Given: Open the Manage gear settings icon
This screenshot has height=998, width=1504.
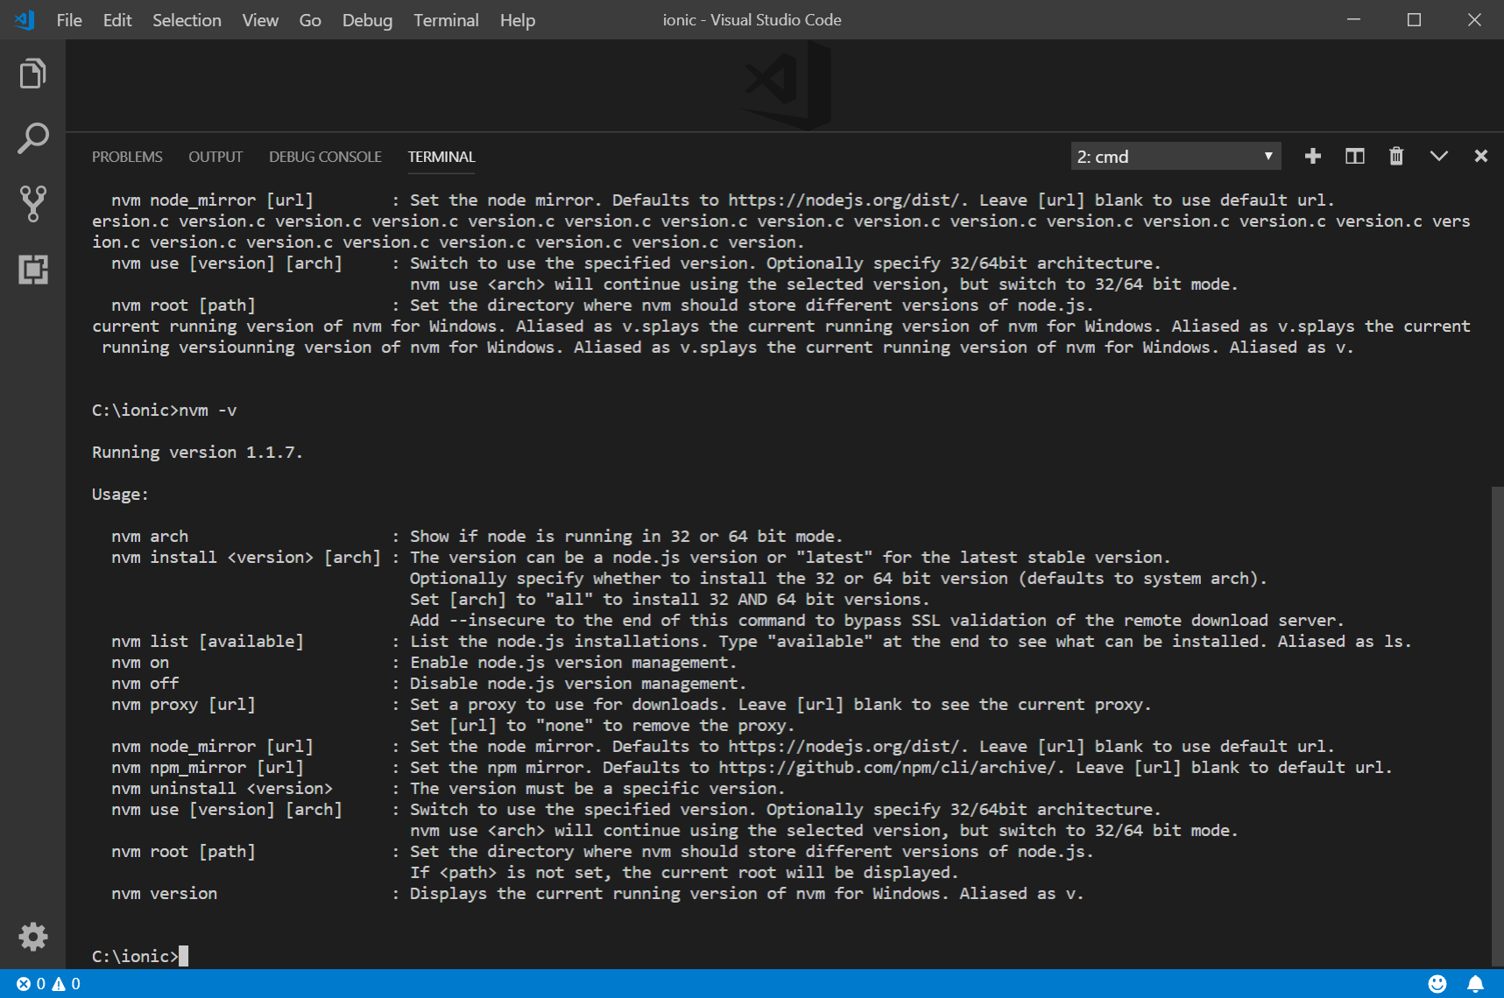Looking at the screenshot, I should (32, 937).
